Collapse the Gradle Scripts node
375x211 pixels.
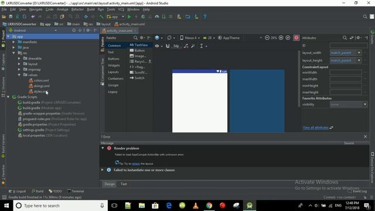(x=8, y=97)
